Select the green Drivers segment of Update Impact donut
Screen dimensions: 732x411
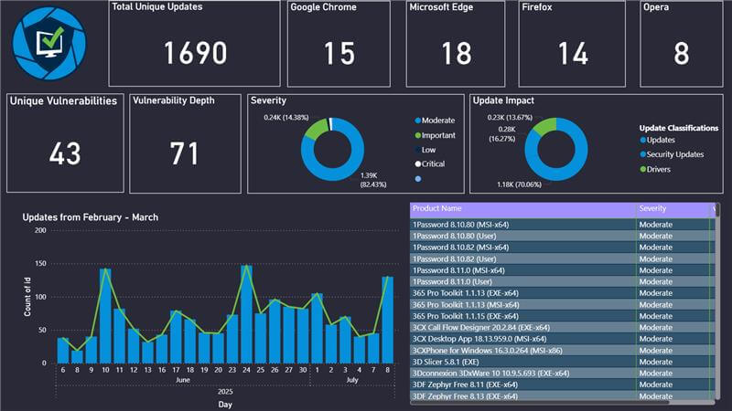pyautogui.click(x=545, y=126)
